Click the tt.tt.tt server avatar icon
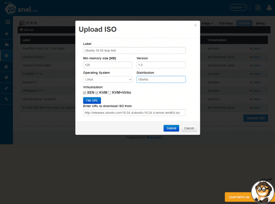Viewport: 275px width, 204px height. click(22, 23)
